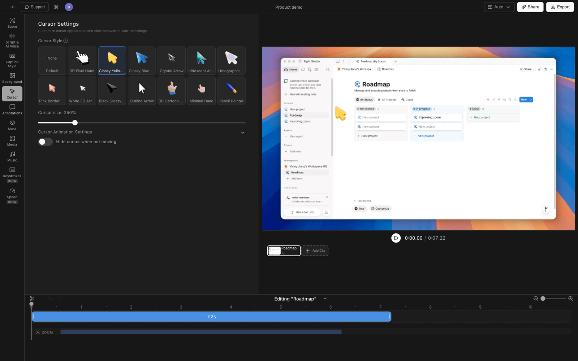Open the Mask panel
The height and width of the screenshot is (361, 578).
tap(12, 125)
